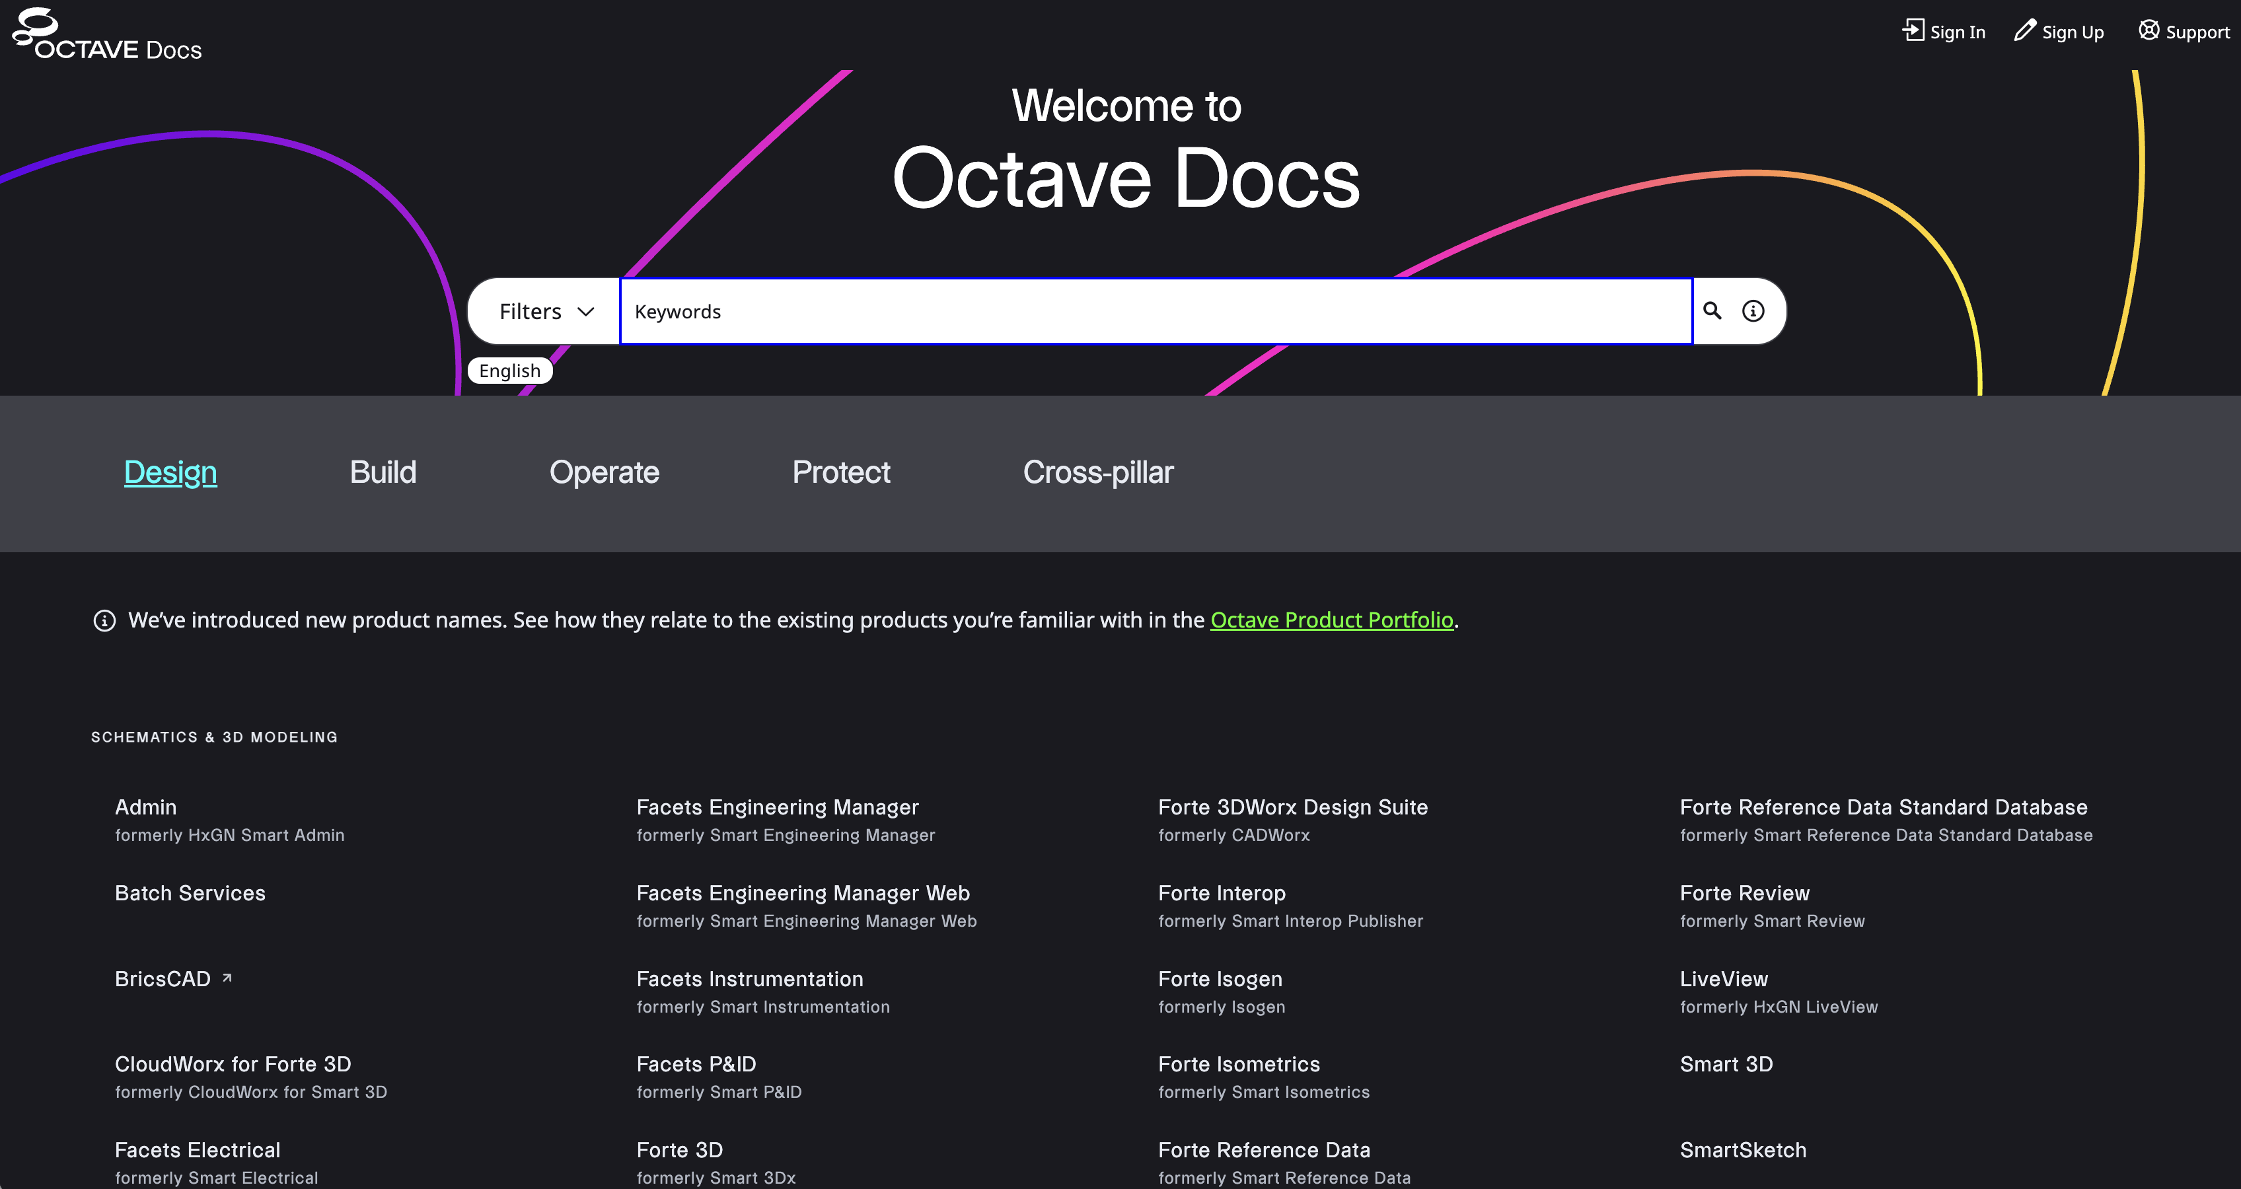Open Forte Reference Data docs
The height and width of the screenshot is (1189, 2241).
coord(1264,1150)
